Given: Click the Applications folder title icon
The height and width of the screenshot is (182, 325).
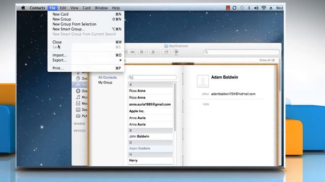Looking at the screenshot, I should coord(166,46).
